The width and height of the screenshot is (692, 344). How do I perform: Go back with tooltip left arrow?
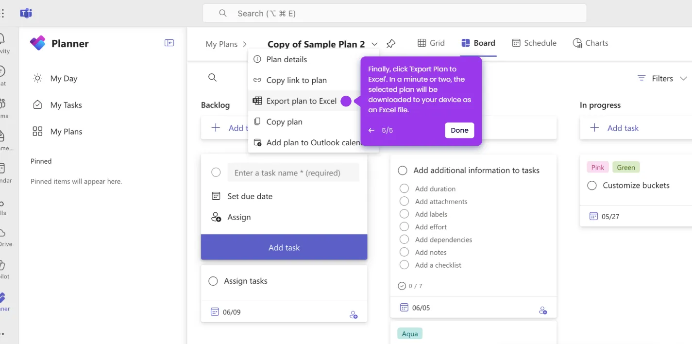[371, 130]
